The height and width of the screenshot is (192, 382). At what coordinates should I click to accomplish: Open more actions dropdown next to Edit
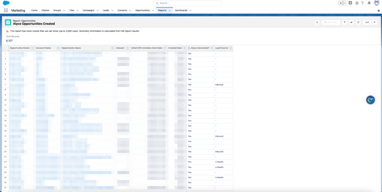375,22
